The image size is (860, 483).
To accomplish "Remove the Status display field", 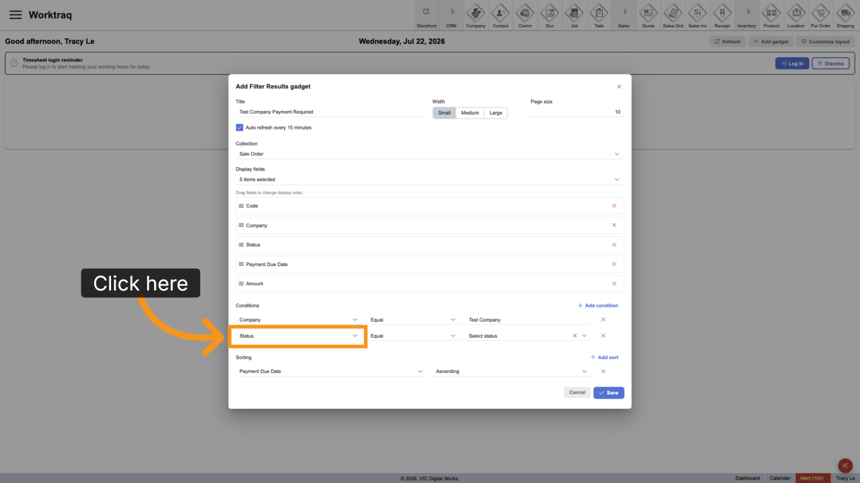I will click(614, 245).
